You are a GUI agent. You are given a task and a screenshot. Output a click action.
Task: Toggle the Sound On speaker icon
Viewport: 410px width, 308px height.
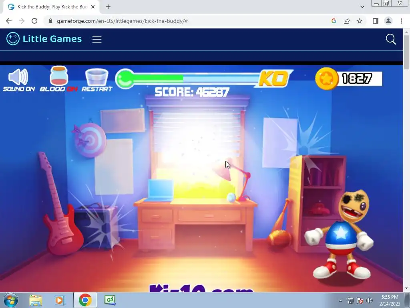point(18,77)
